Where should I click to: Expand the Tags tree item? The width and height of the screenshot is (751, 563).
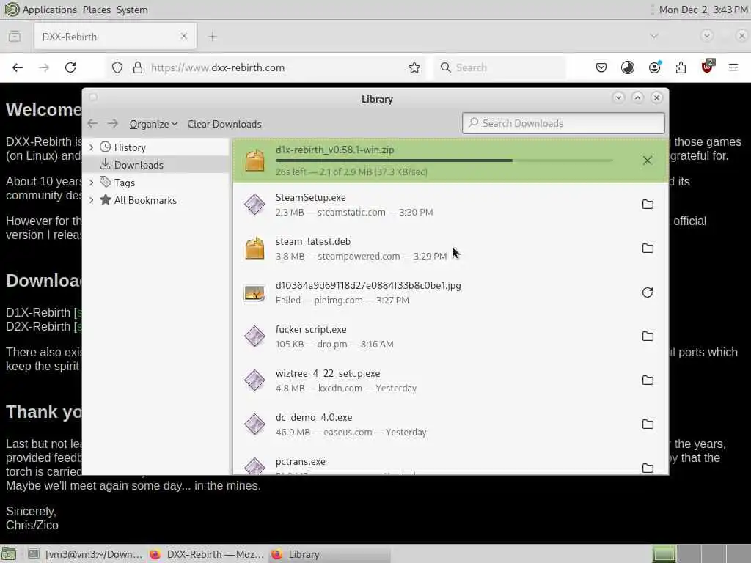tap(92, 183)
